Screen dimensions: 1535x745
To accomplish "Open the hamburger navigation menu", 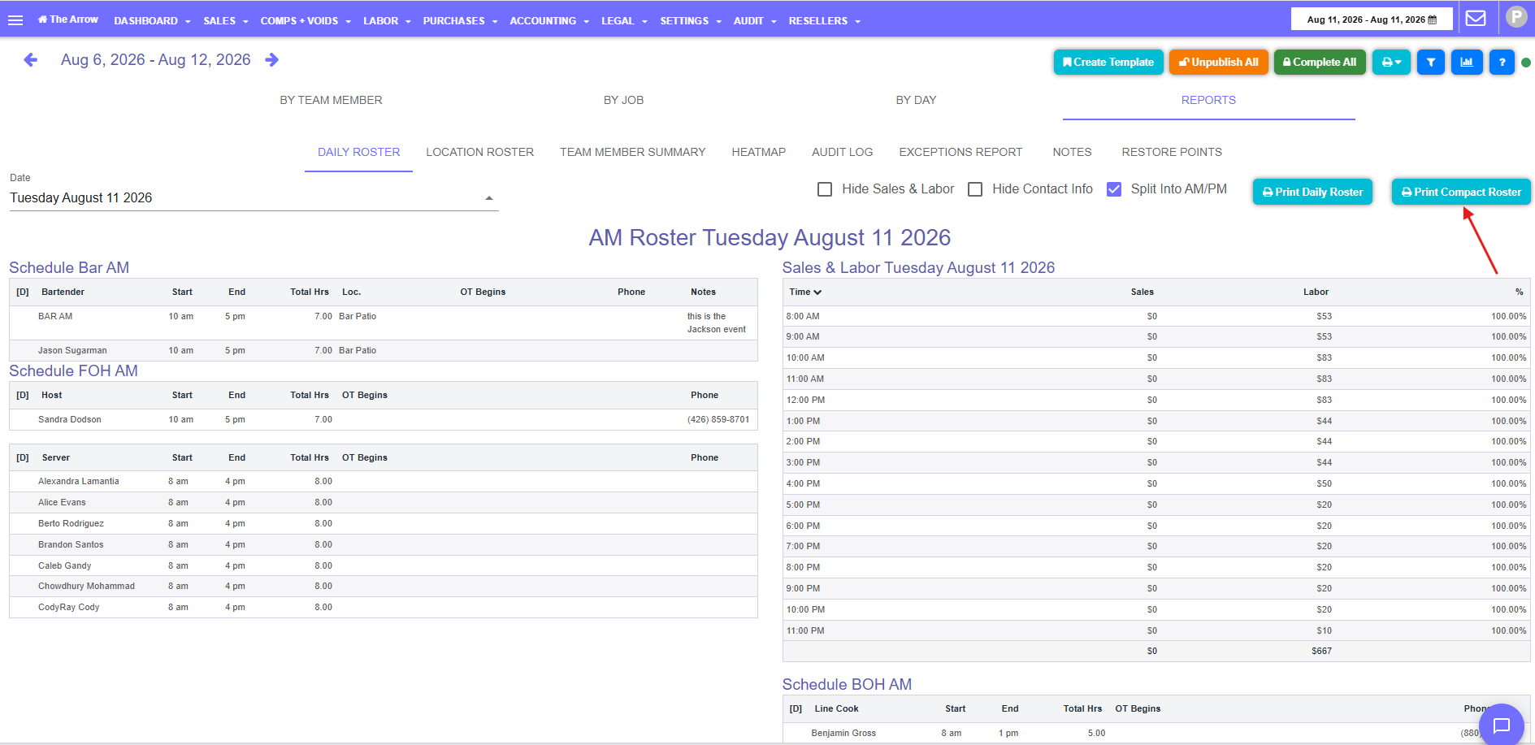I will coord(15,20).
